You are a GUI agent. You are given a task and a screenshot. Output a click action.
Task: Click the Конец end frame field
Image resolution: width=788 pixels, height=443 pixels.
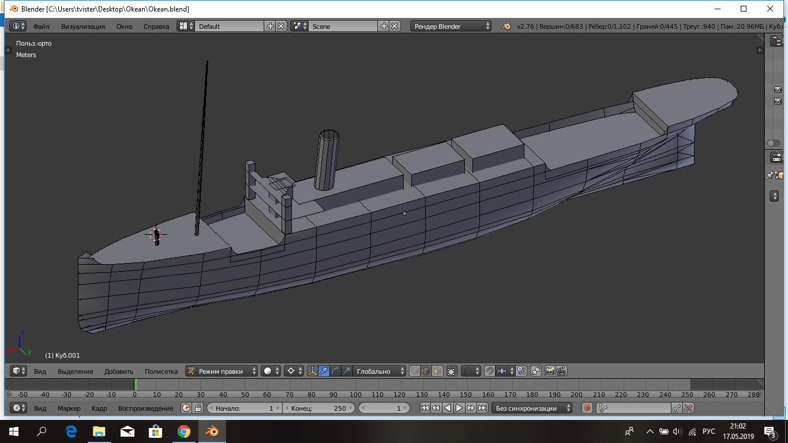click(x=319, y=408)
